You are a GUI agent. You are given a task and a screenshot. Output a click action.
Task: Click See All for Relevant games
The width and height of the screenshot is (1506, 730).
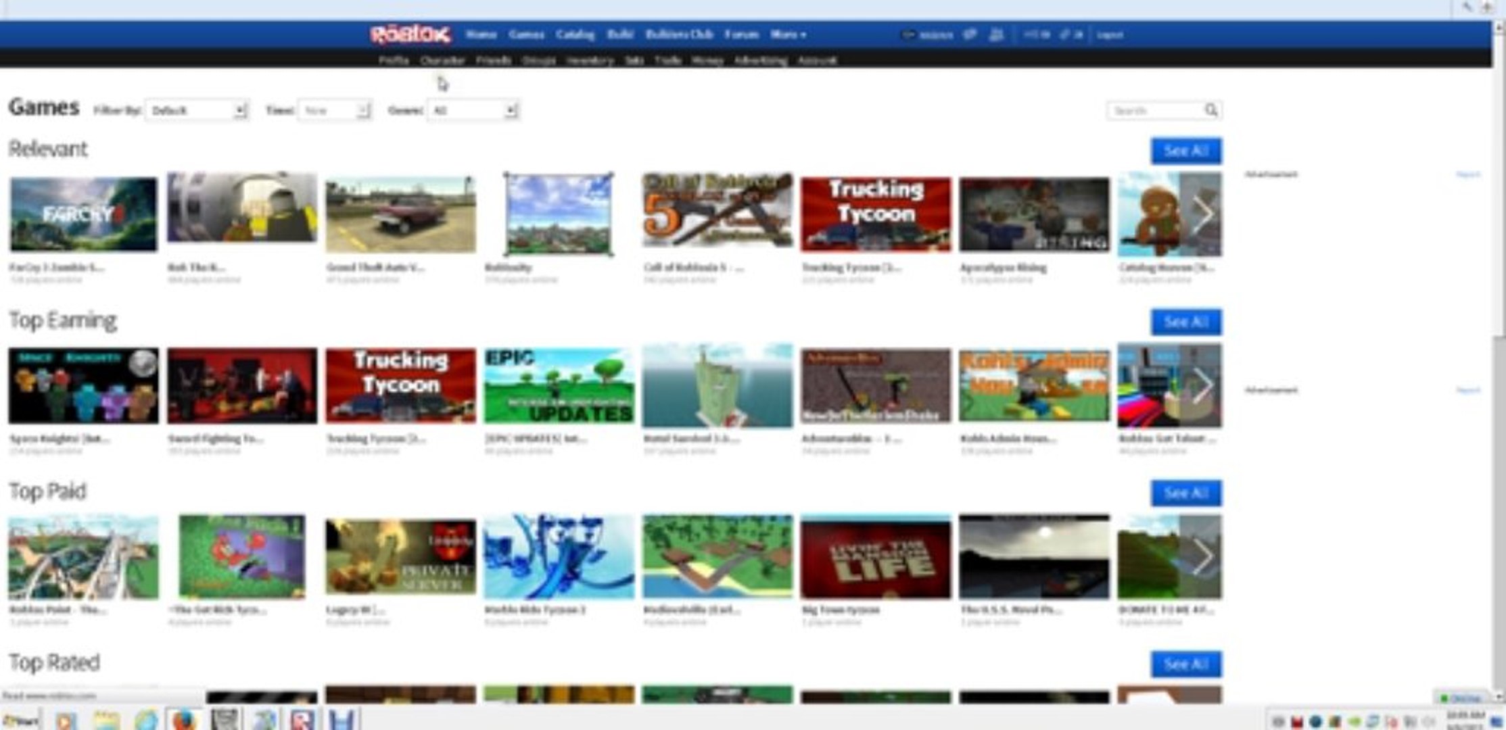[1185, 151]
